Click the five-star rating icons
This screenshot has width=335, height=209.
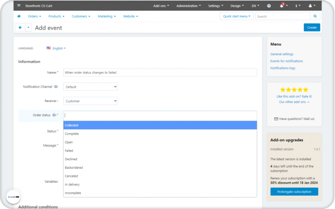click(x=294, y=90)
